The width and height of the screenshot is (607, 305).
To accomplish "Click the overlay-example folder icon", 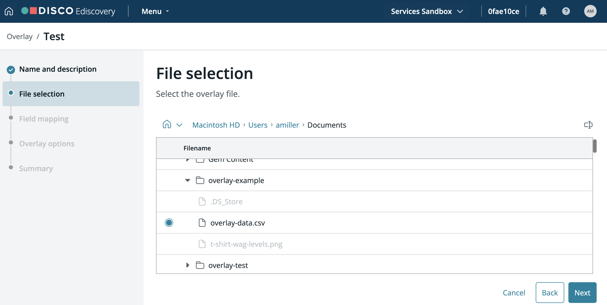I will (x=200, y=180).
